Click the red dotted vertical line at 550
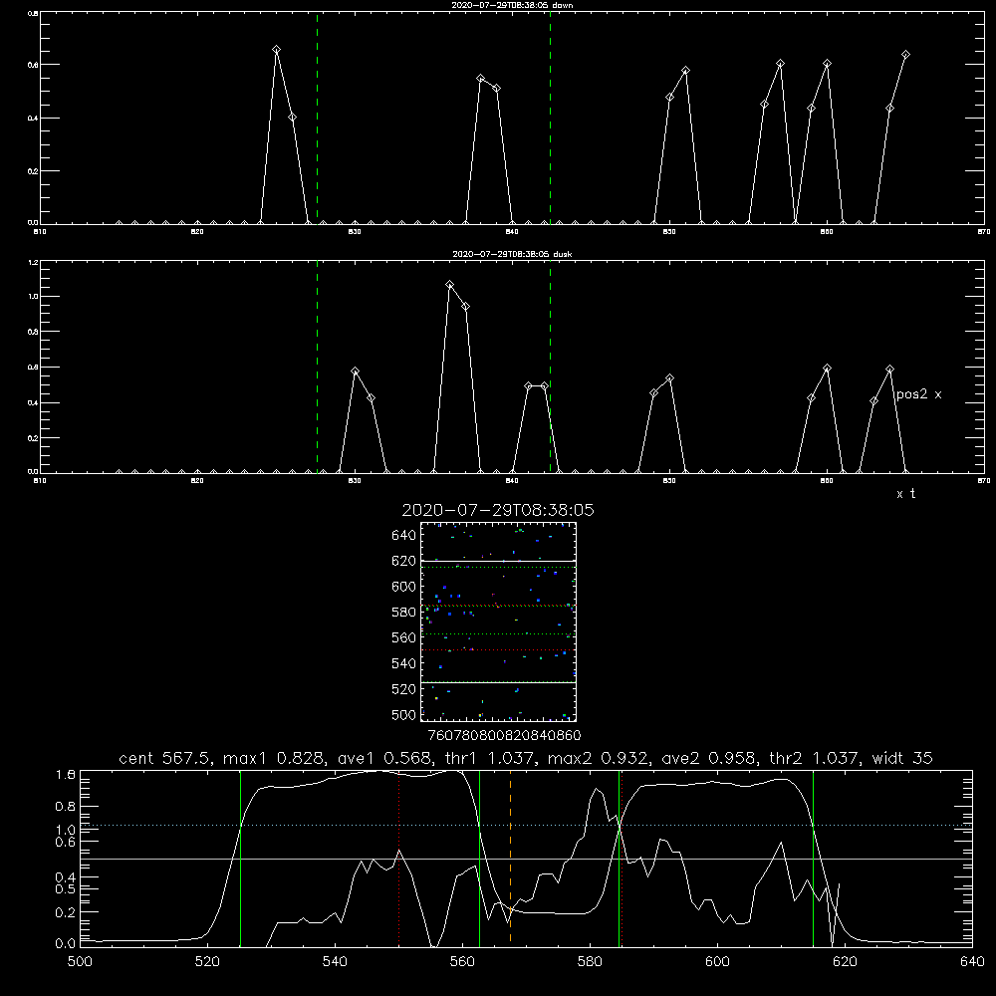 coord(399,858)
